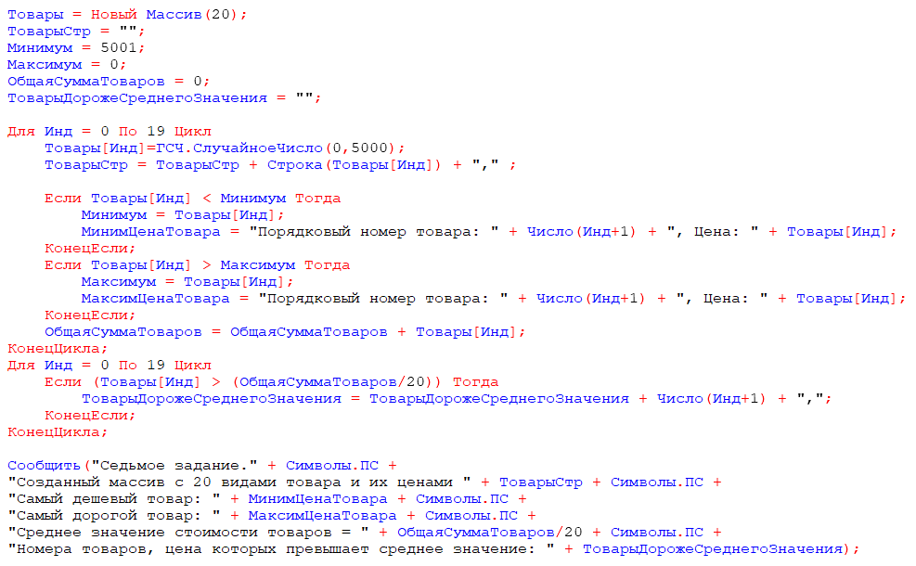Select "Массив(20)" in the array declaration
This screenshot has height=566, width=916.
pyautogui.click(x=191, y=15)
